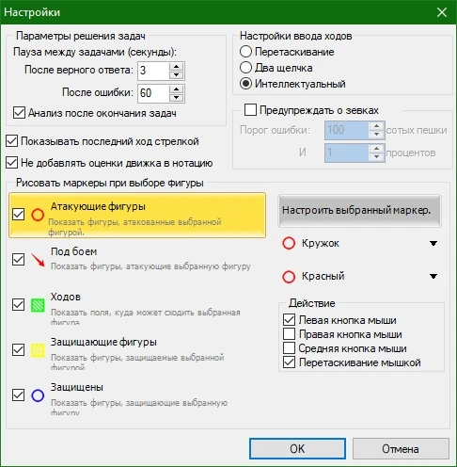The height and width of the screenshot is (467, 457).
Task: Click red circle icon beside Красный
Action: (289, 277)
